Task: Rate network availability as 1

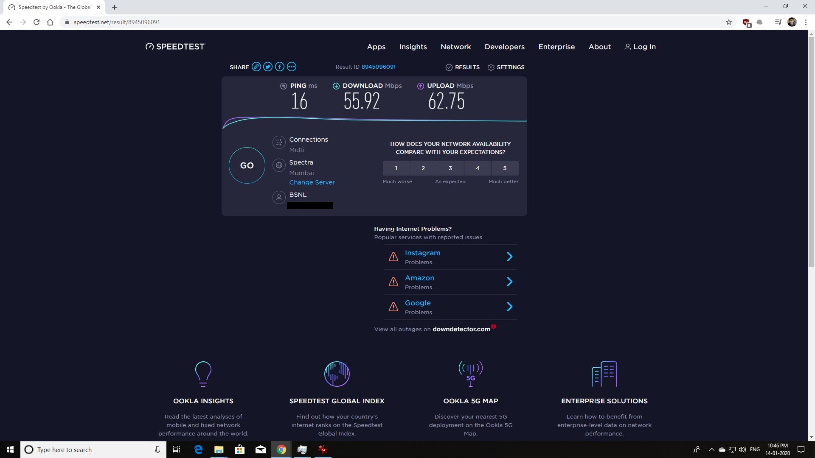Action: [x=396, y=168]
